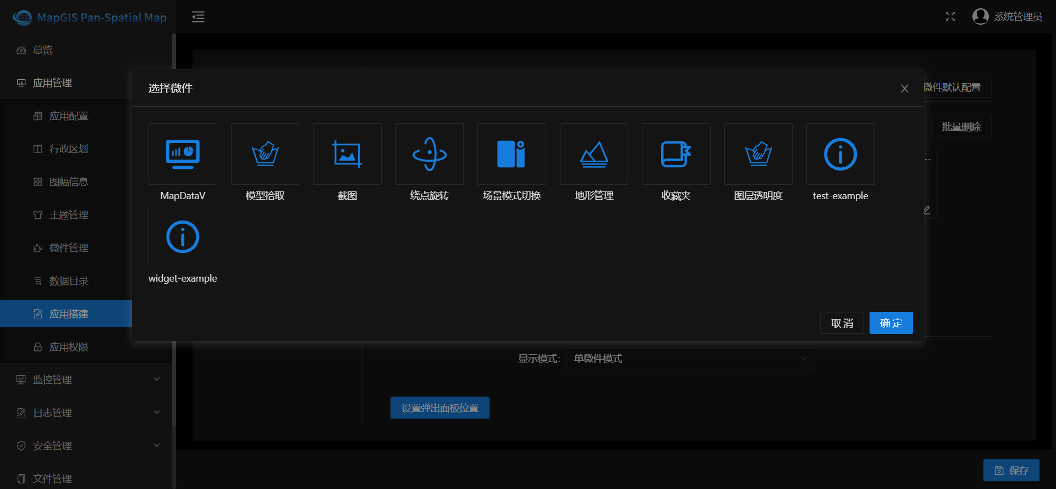Click the 批量删除 button

coord(961,127)
